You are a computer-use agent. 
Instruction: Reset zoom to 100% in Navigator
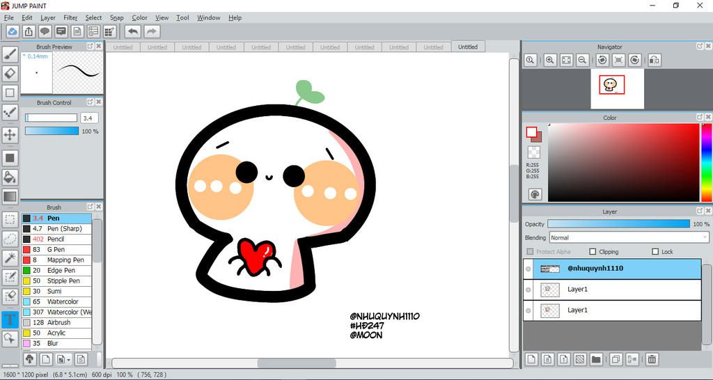point(530,60)
